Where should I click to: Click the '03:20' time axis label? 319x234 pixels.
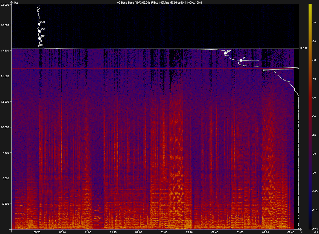click(x=265, y=232)
